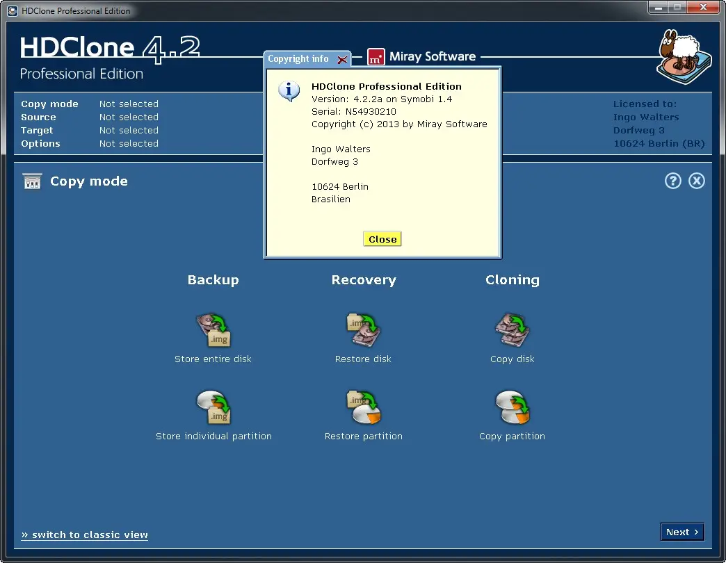Go forward with the Next button

click(x=682, y=532)
